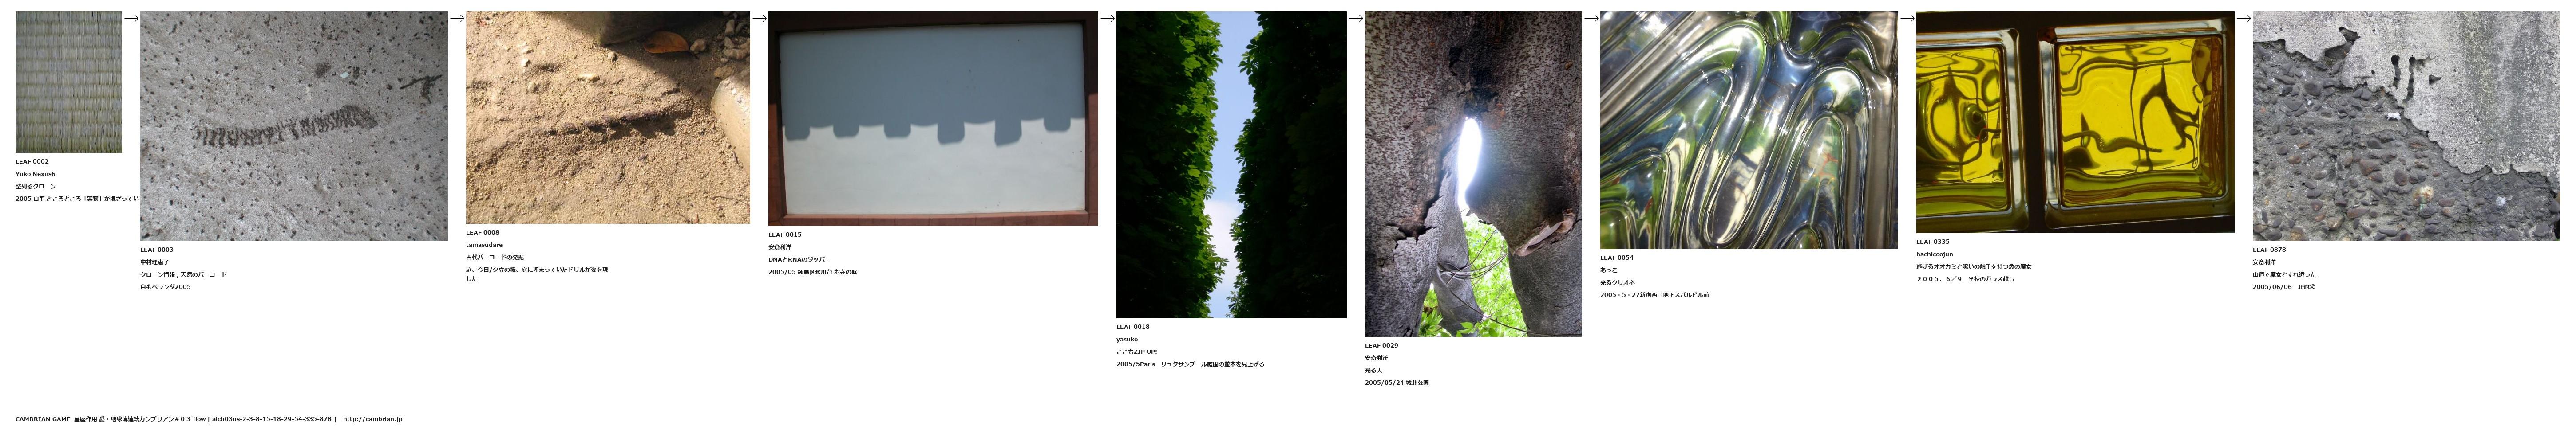Open the LEAF 0003 concrete barcode photo

pos(294,126)
